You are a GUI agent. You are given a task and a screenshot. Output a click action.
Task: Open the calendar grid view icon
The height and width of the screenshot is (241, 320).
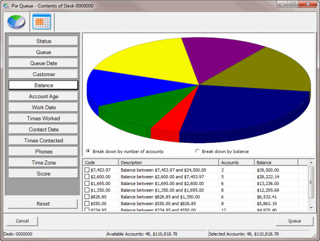click(42, 22)
